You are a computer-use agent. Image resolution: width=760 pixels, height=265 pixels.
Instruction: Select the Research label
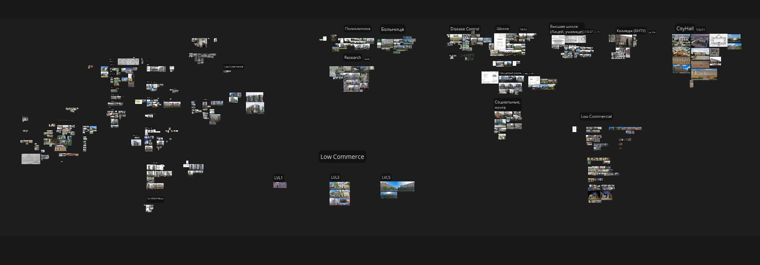click(x=352, y=58)
